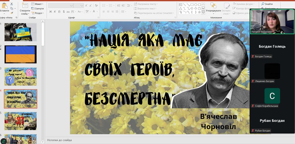
Task: Open the Макет layout dropdown
Action: 38,4
